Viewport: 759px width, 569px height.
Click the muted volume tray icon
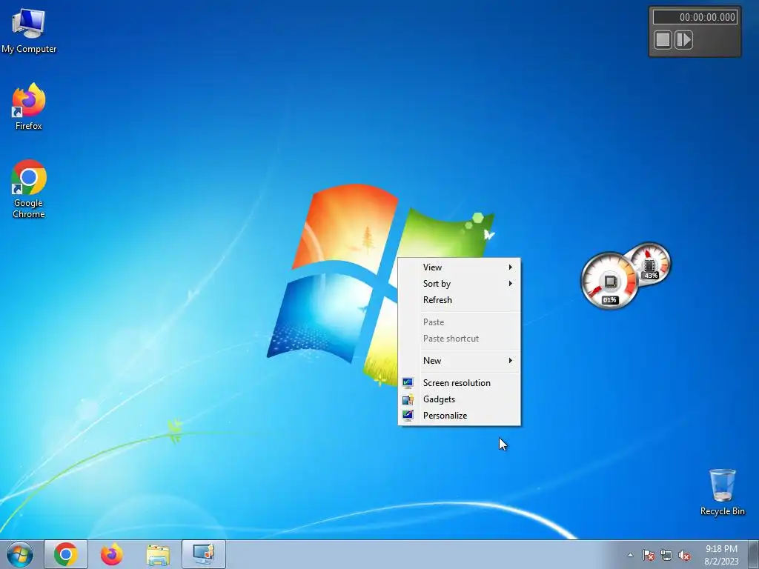pos(684,555)
